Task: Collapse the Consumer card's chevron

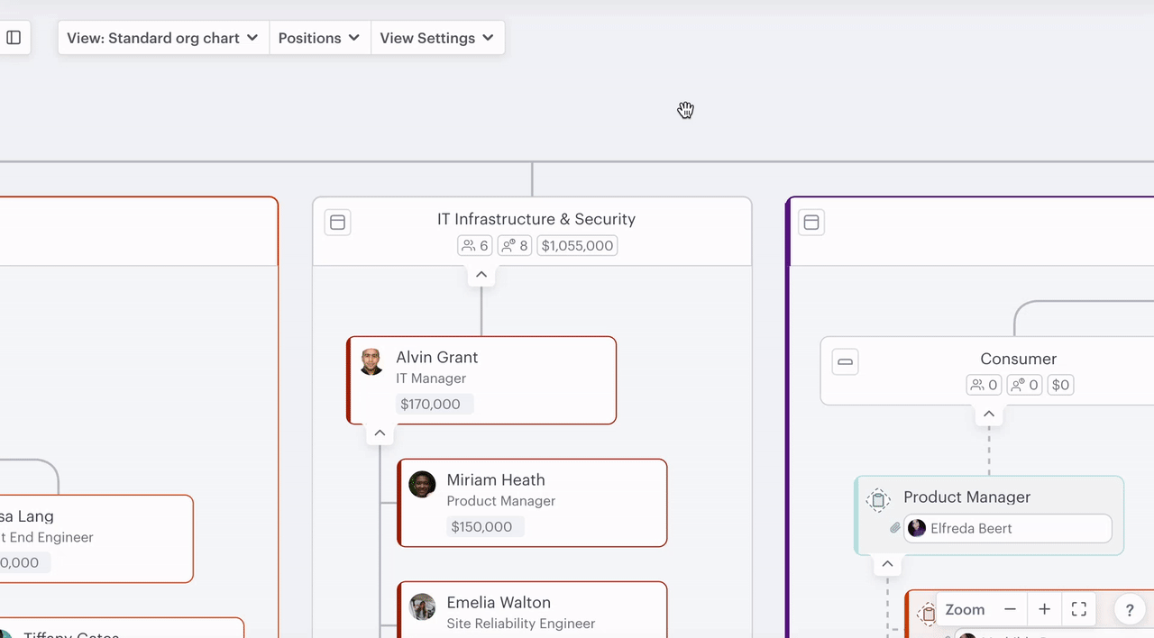Action: [x=988, y=414]
